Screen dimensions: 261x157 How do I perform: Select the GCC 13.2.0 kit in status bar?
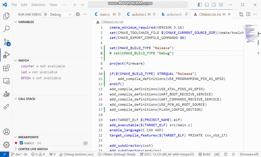(167, 154)
